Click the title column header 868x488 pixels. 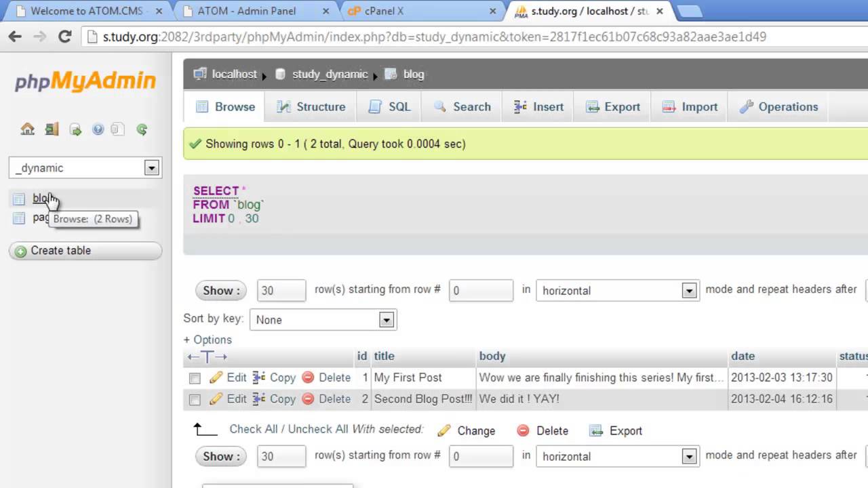click(x=384, y=356)
